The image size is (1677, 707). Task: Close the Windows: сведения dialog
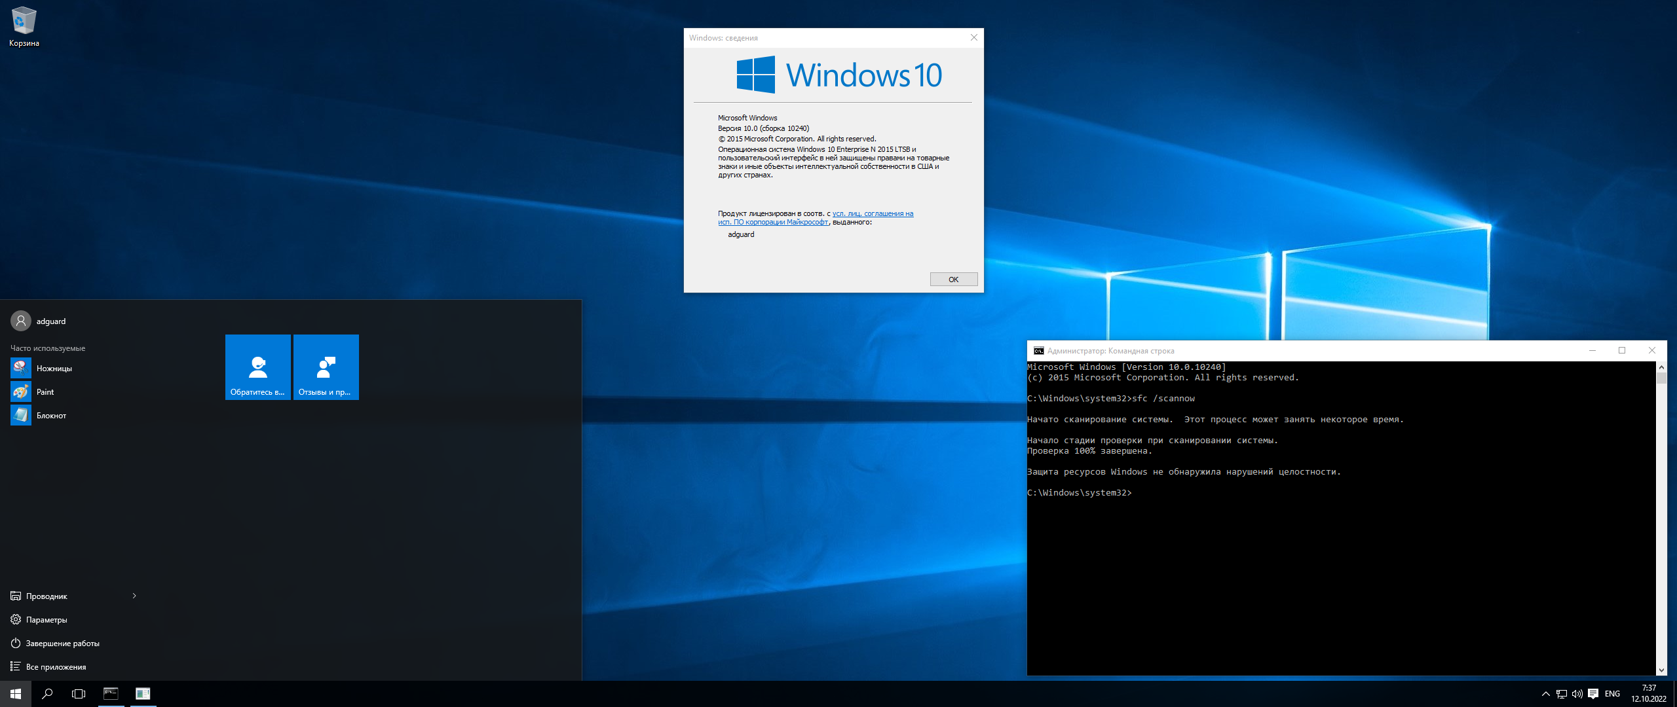click(974, 37)
